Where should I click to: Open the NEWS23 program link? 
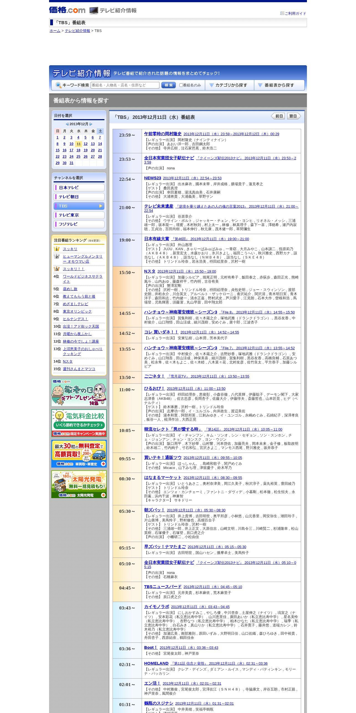(x=152, y=178)
